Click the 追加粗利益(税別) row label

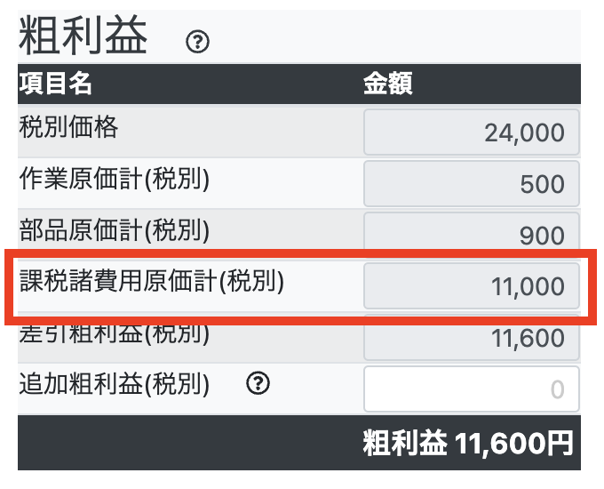point(114,384)
